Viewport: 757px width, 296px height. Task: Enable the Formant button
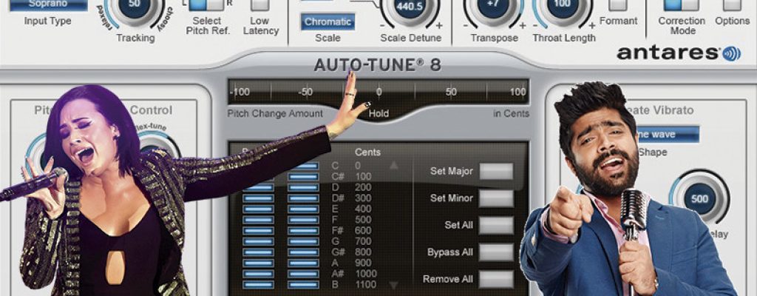[x=617, y=5]
